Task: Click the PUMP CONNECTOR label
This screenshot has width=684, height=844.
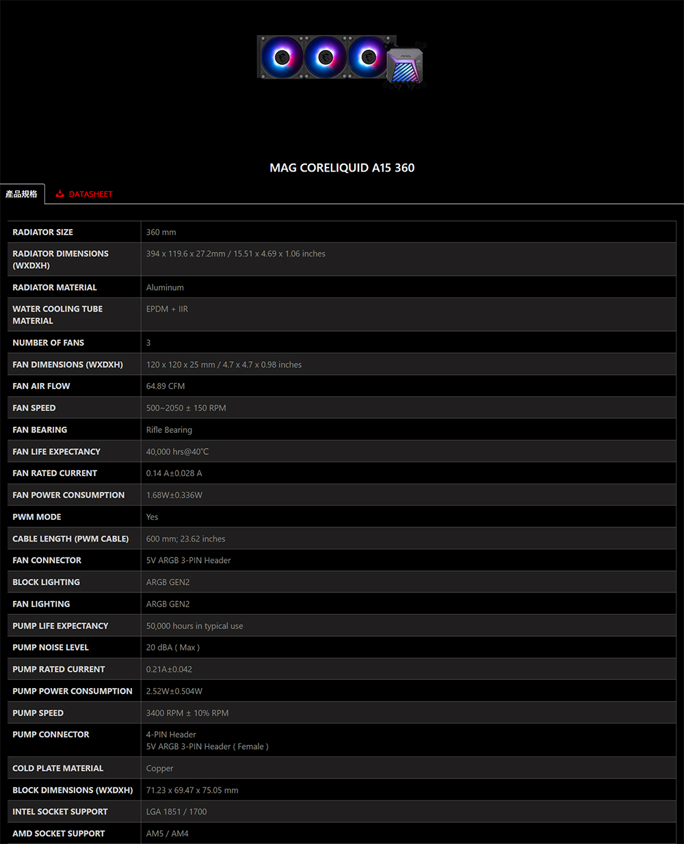Action: pyautogui.click(x=51, y=735)
